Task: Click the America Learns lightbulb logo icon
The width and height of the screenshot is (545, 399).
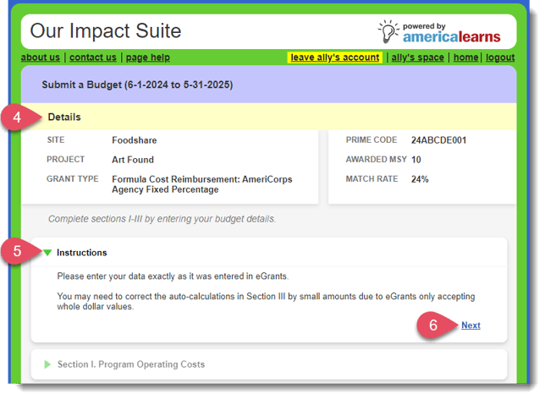Action: point(388,31)
